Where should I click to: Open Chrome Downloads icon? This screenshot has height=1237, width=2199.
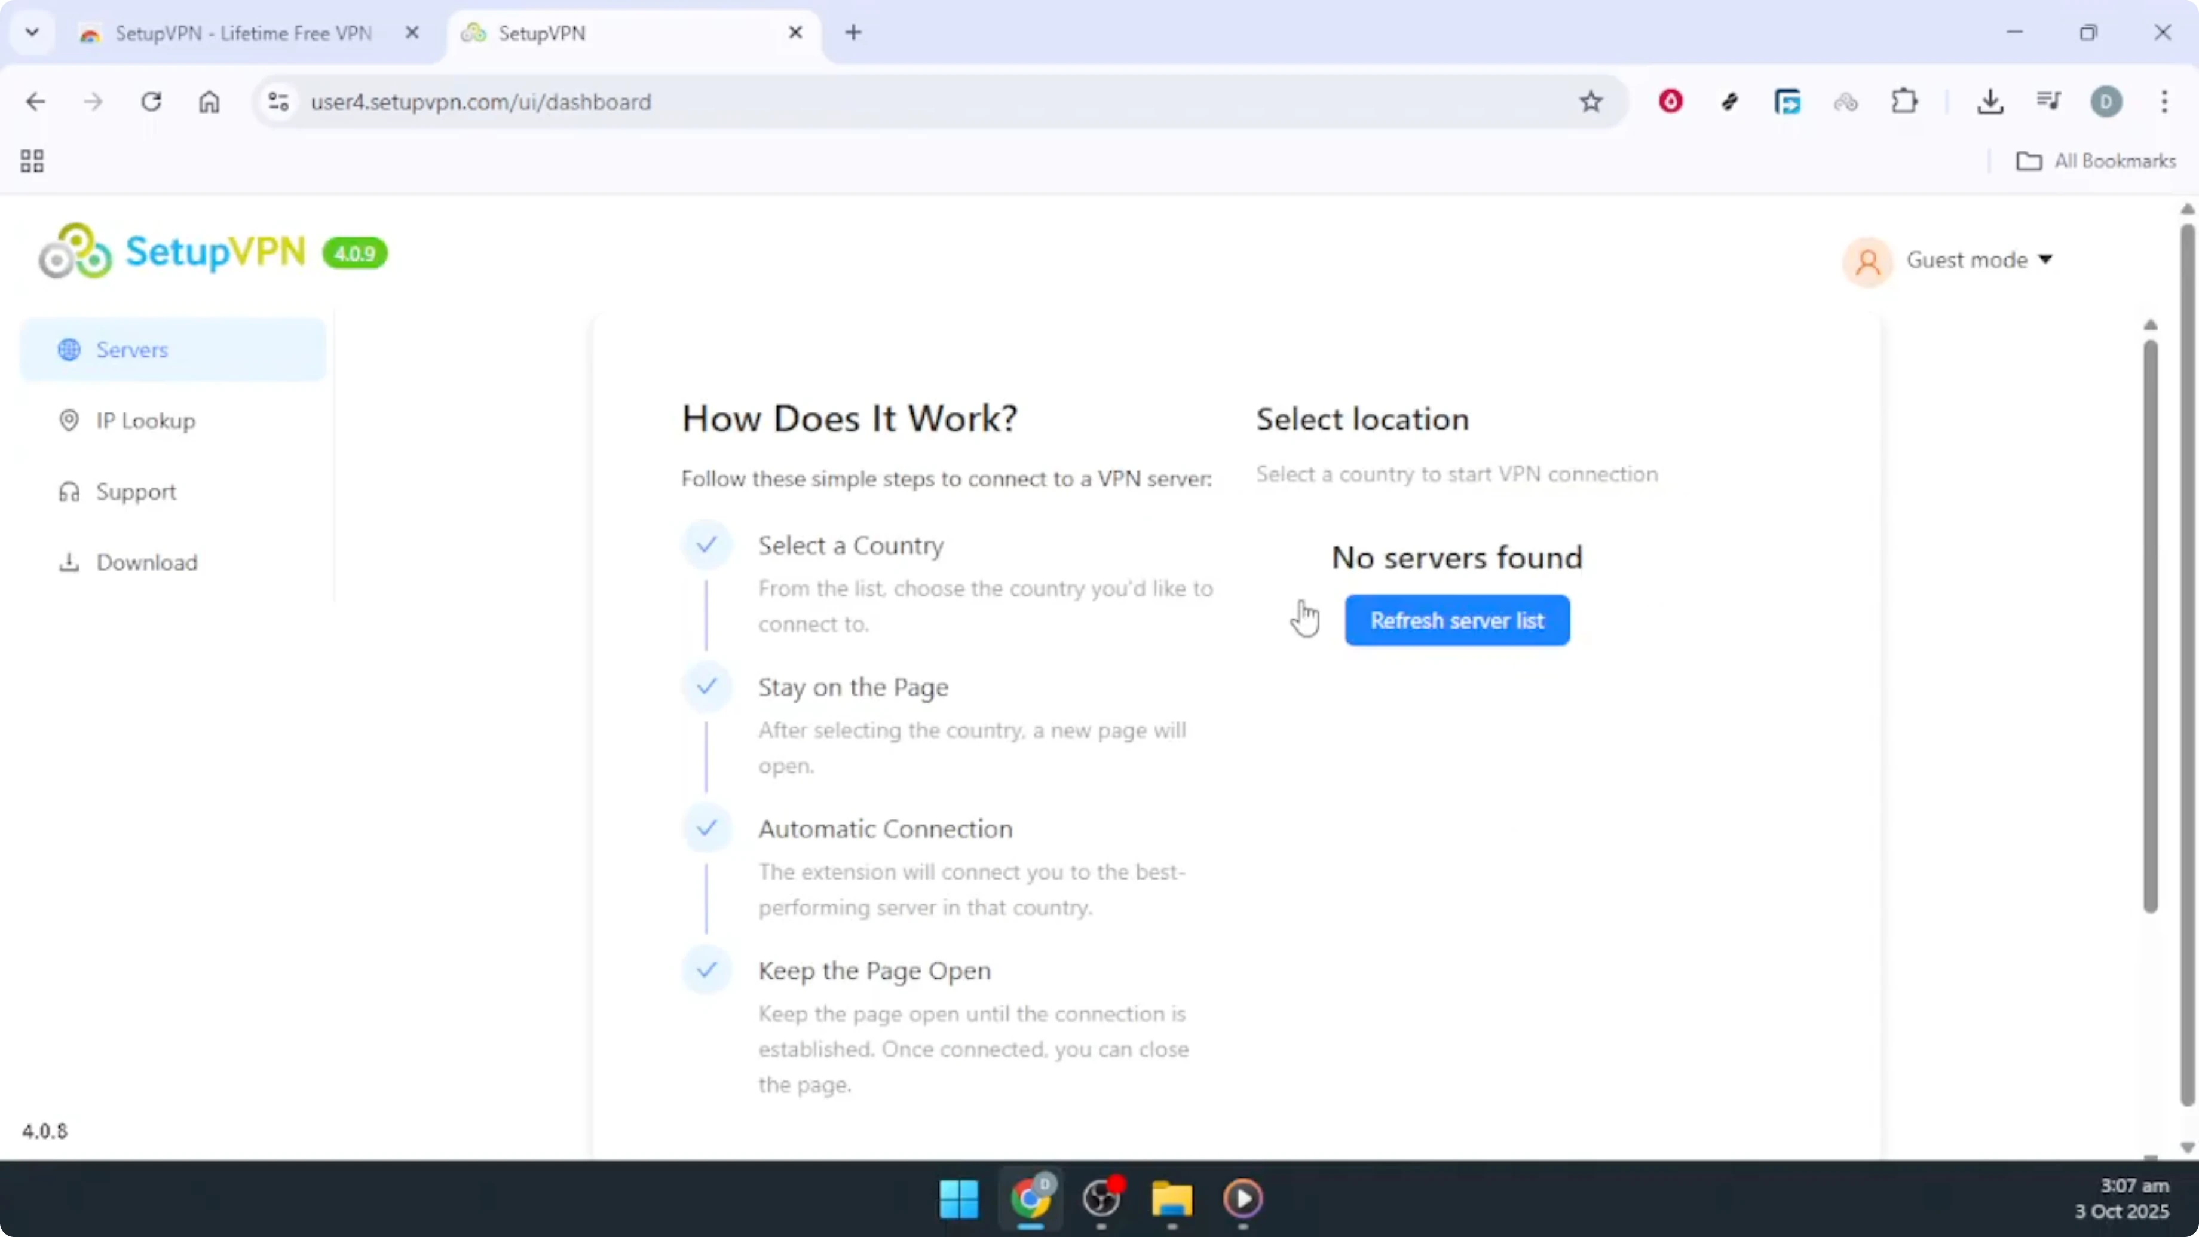(1990, 101)
